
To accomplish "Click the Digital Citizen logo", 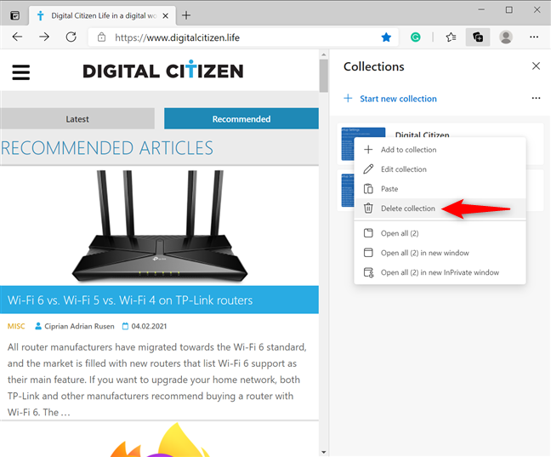I will click(x=163, y=71).
